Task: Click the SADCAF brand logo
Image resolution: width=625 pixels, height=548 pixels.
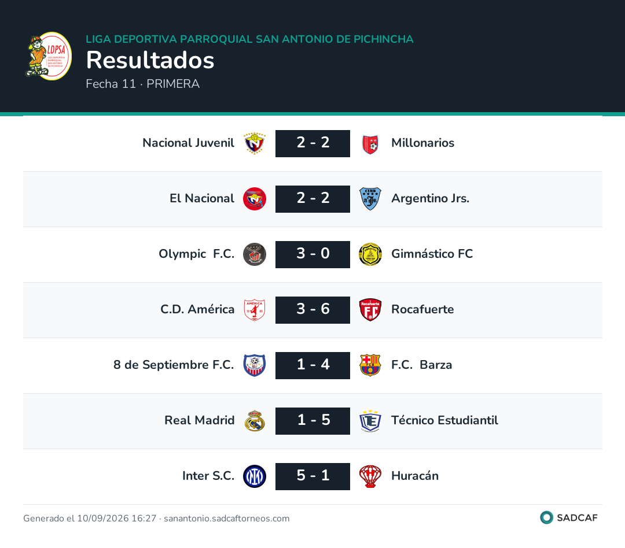Action: pyautogui.click(x=569, y=517)
